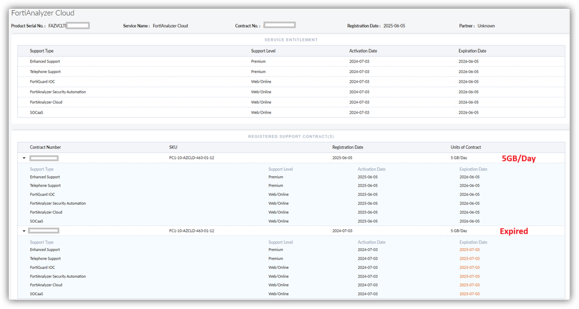This screenshot has height=309, width=579.
Task: Select Telephone Support under the 2024-07-03 contract
Action: (x=45, y=259)
